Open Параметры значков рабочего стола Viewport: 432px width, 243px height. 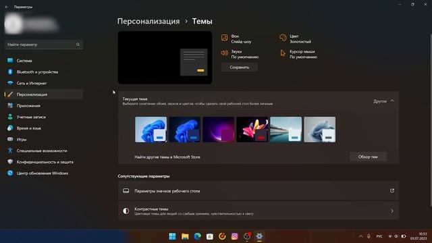[259, 190]
